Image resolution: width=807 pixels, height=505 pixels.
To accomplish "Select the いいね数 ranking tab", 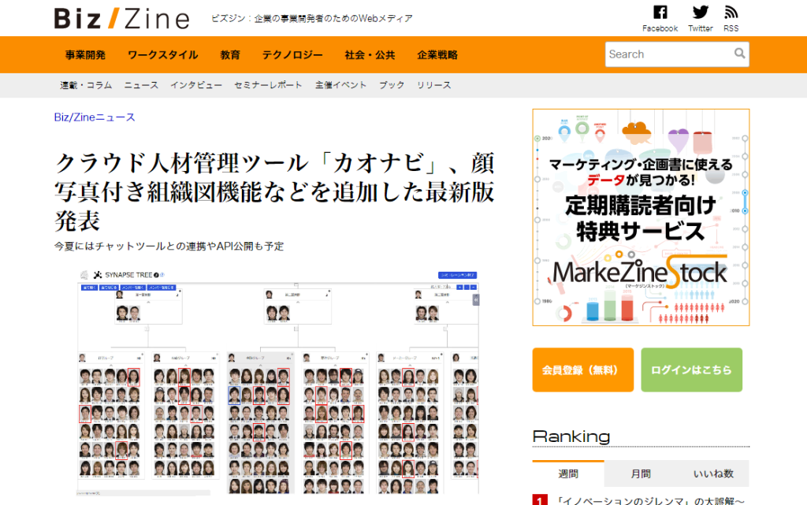I will (x=712, y=473).
